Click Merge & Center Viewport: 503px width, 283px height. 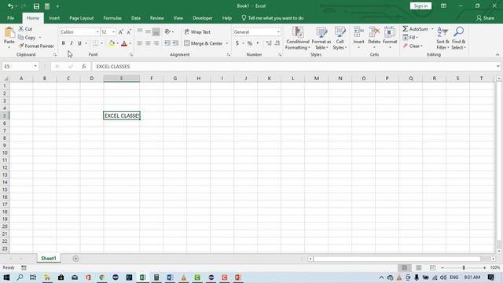point(204,43)
